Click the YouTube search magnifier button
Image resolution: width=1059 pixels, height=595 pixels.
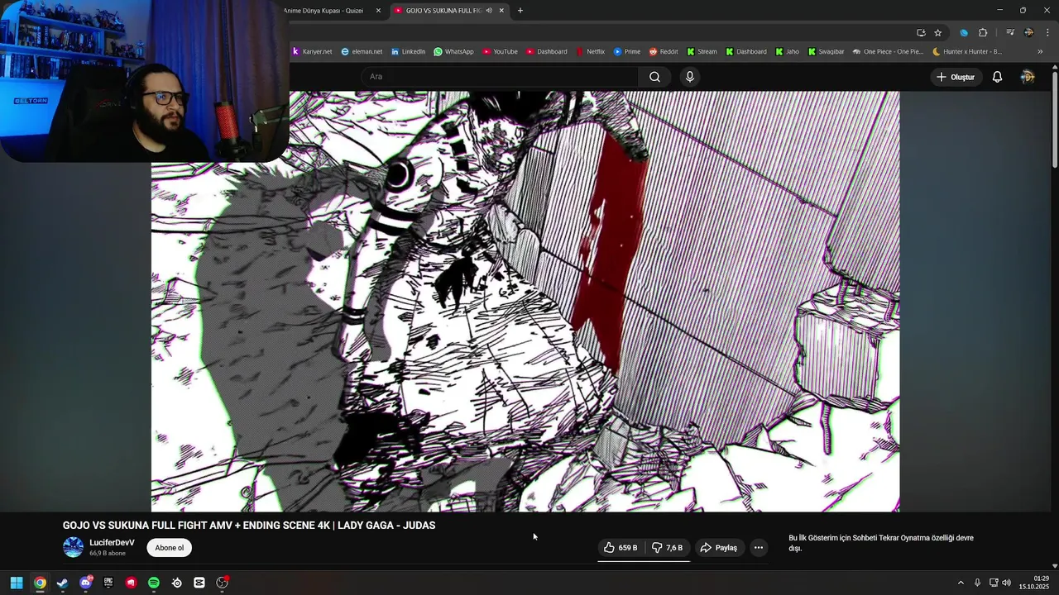click(654, 77)
